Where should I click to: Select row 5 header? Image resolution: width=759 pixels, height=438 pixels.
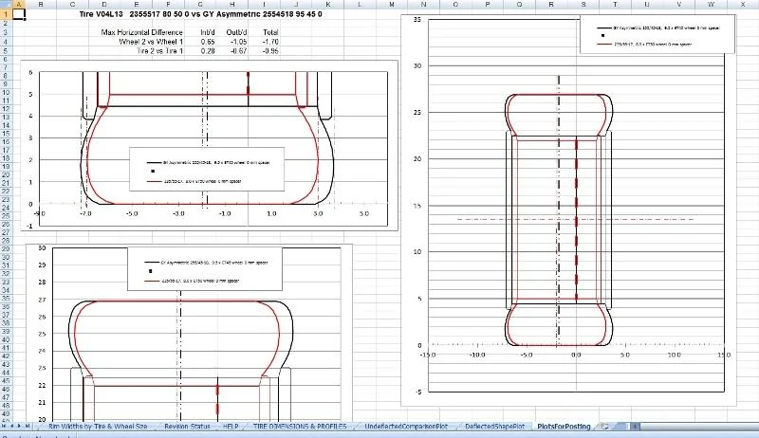(x=5, y=51)
